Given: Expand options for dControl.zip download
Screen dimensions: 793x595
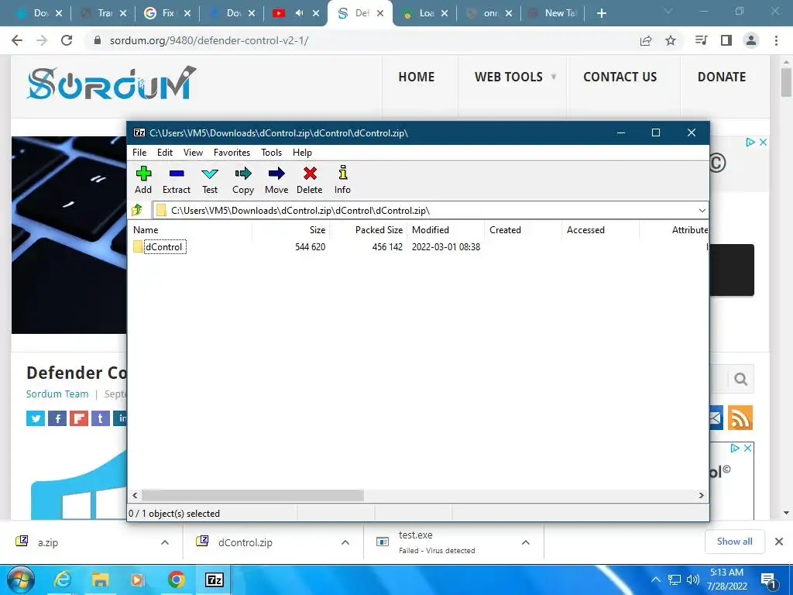Looking at the screenshot, I should tap(345, 542).
